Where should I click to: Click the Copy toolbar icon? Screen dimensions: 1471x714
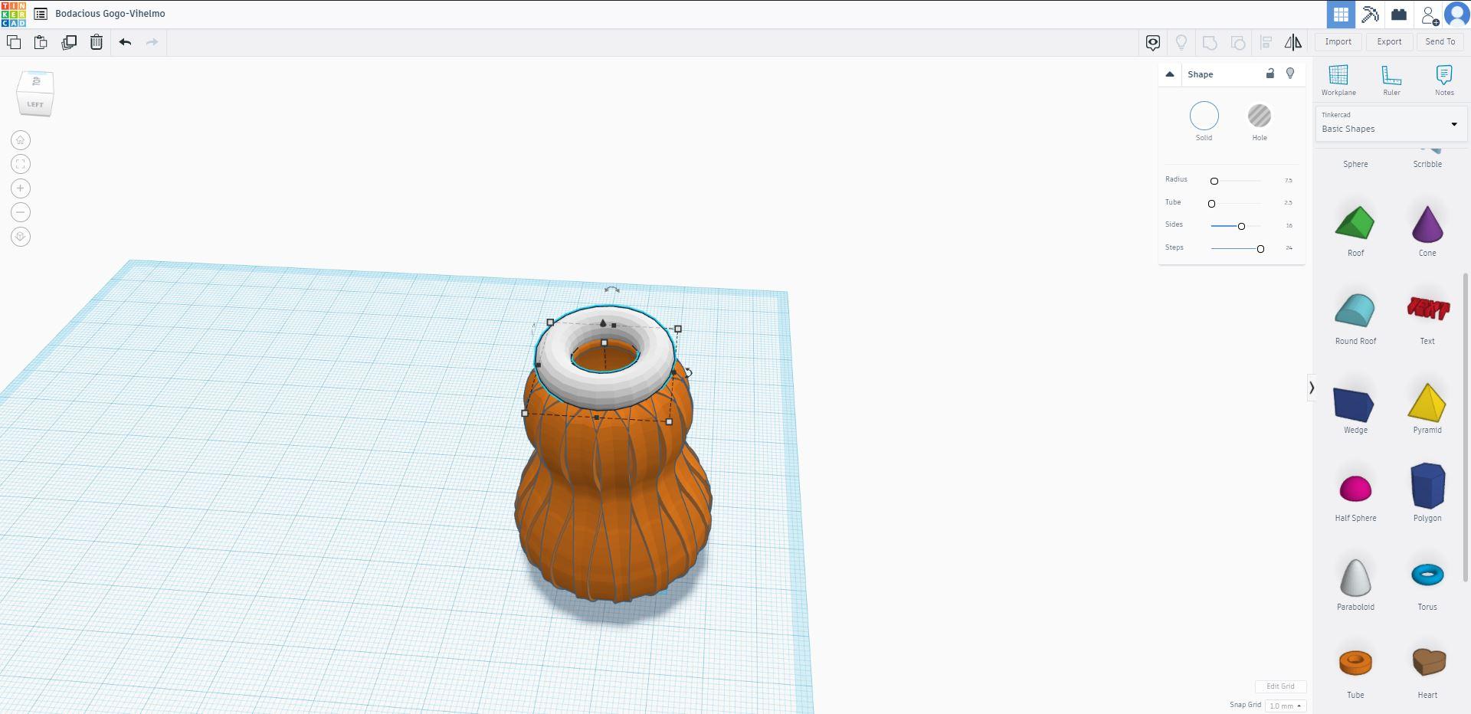(14, 42)
